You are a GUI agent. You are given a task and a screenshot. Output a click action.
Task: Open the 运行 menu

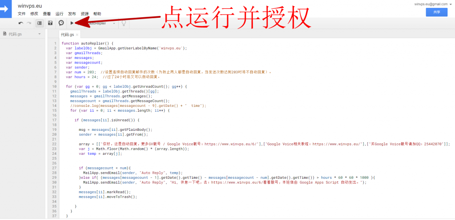tap(60, 14)
